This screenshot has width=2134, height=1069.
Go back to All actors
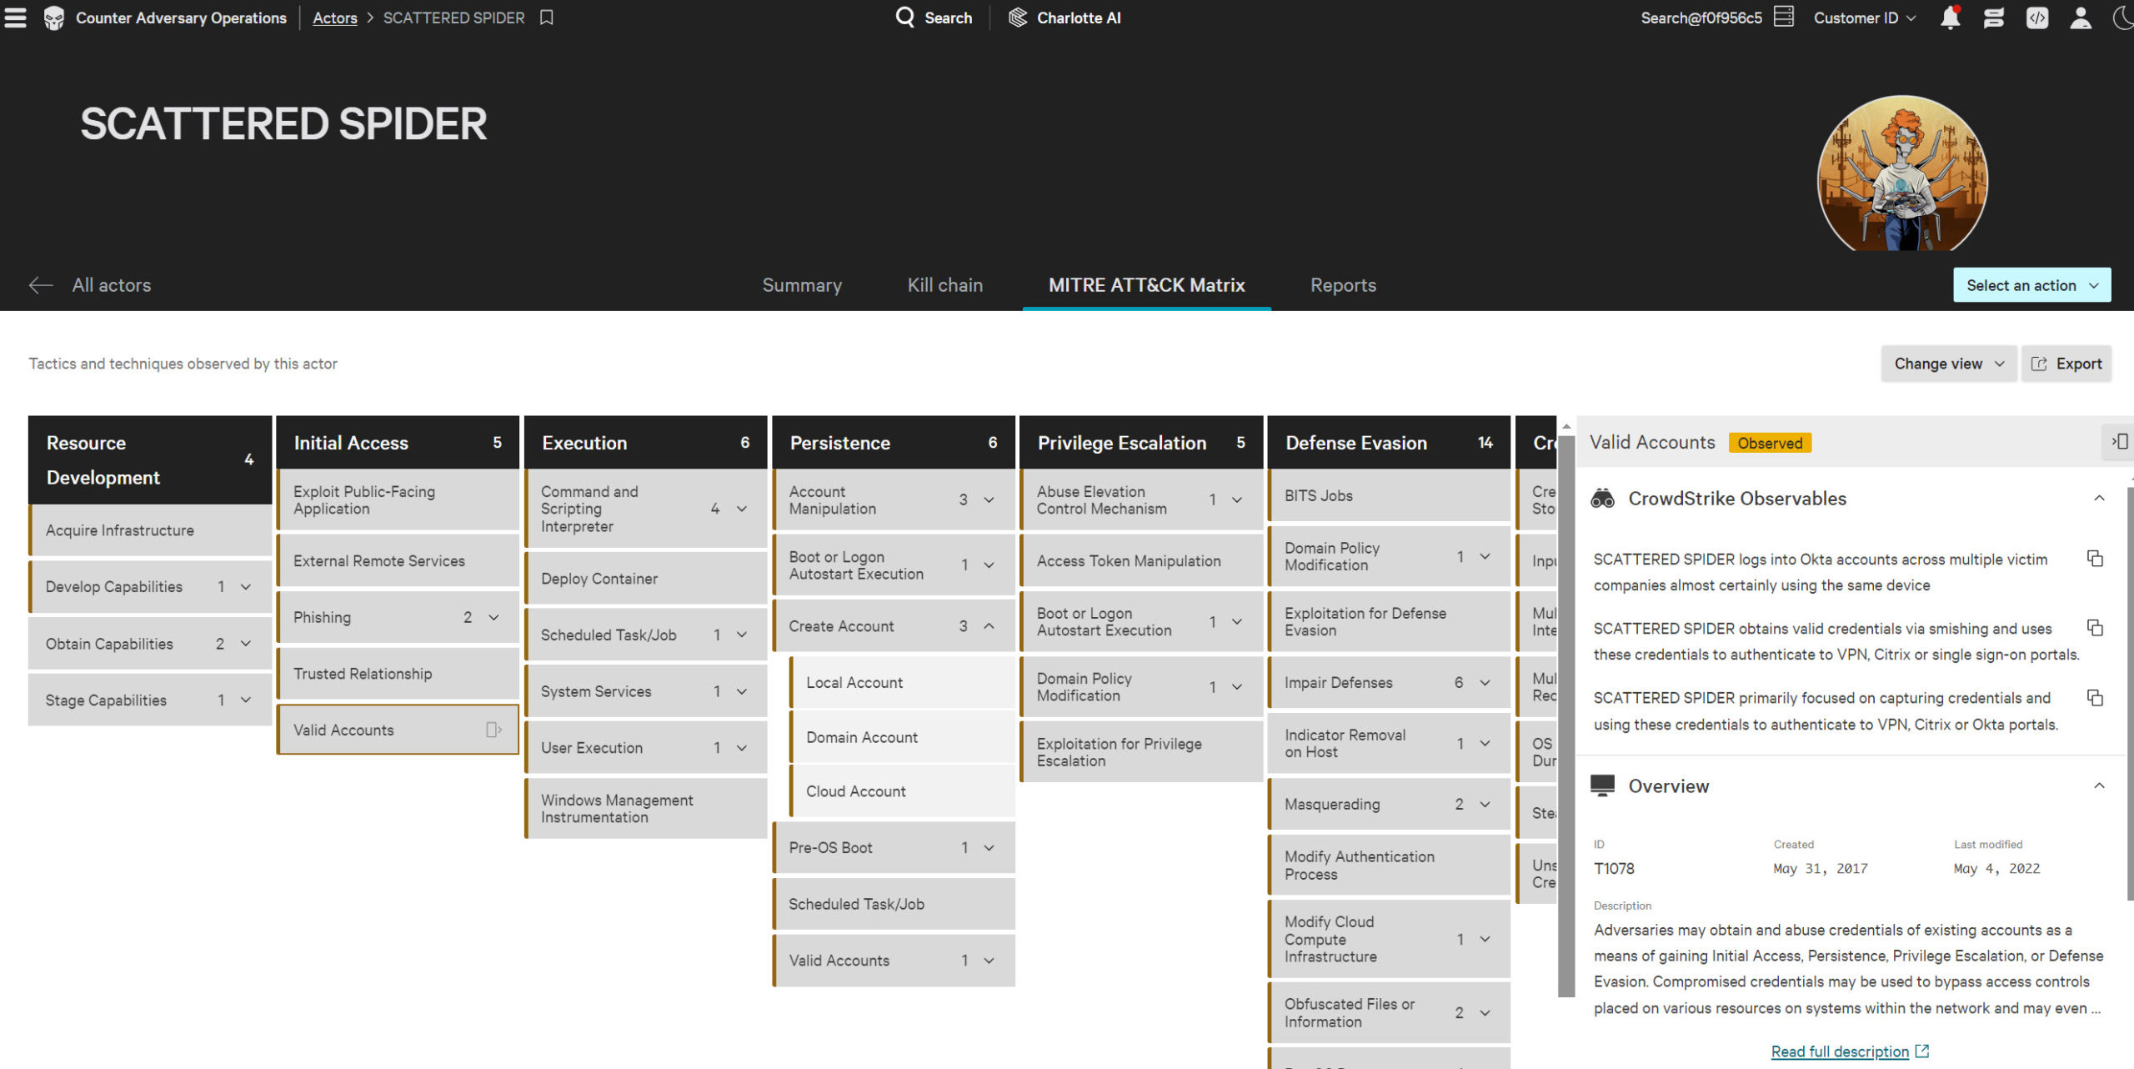[x=112, y=285]
